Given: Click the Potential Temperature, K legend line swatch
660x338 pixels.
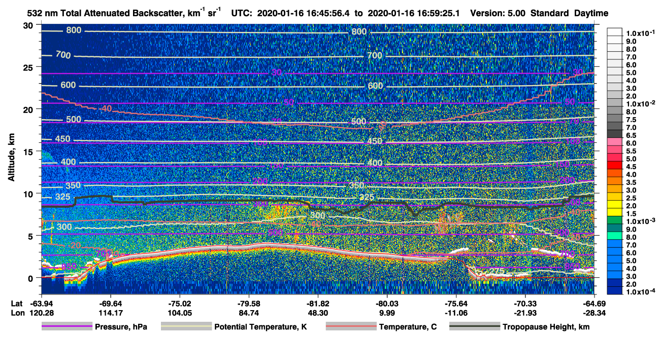Looking at the screenshot, I should pyautogui.click(x=186, y=326).
